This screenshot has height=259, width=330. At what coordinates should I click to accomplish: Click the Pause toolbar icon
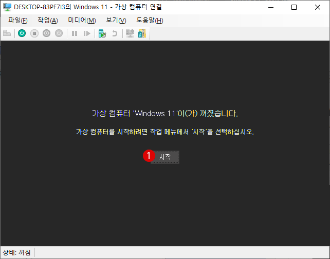[x=75, y=33]
